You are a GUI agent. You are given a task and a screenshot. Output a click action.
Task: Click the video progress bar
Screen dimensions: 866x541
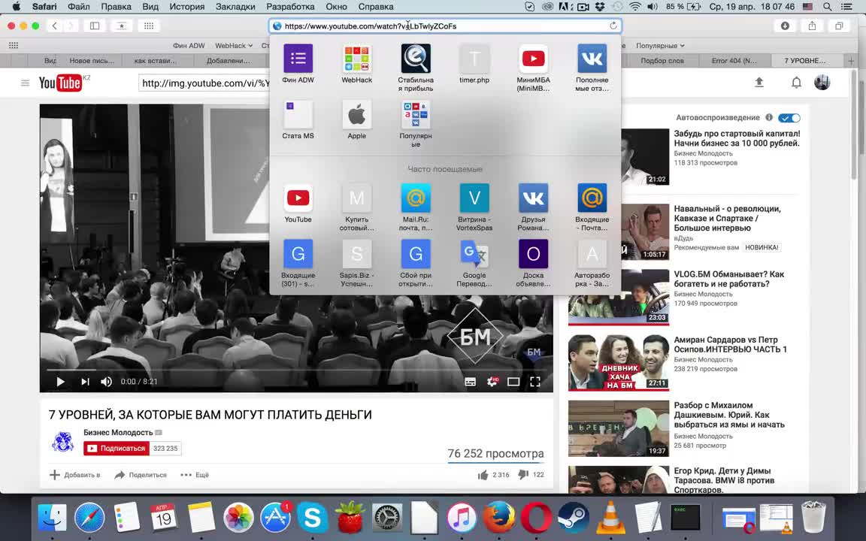click(296, 370)
